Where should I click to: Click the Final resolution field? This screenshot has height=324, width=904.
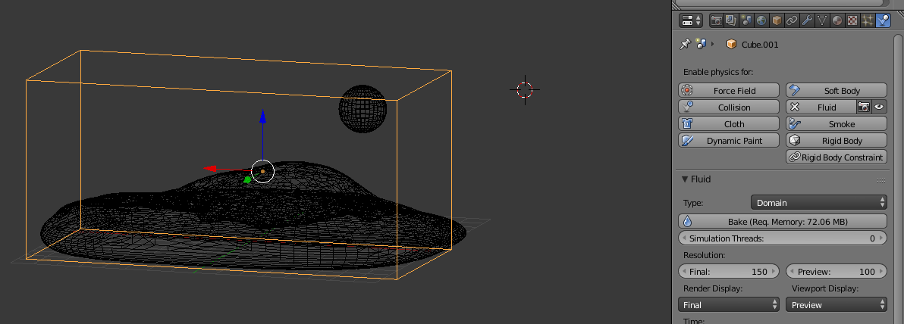728,272
